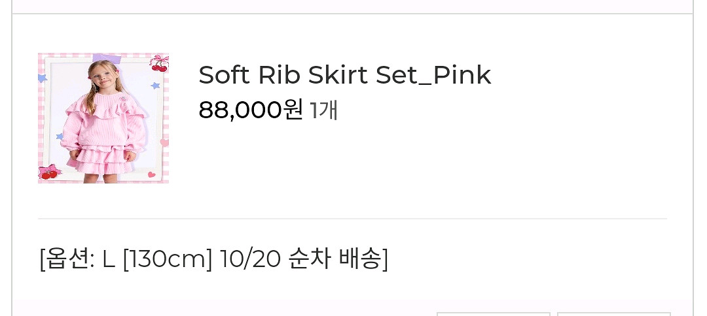
Task: Click the L size text in option
Action: 109,259
